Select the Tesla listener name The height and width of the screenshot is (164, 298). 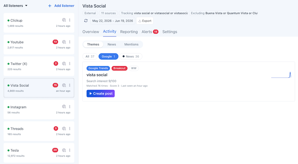(15, 150)
